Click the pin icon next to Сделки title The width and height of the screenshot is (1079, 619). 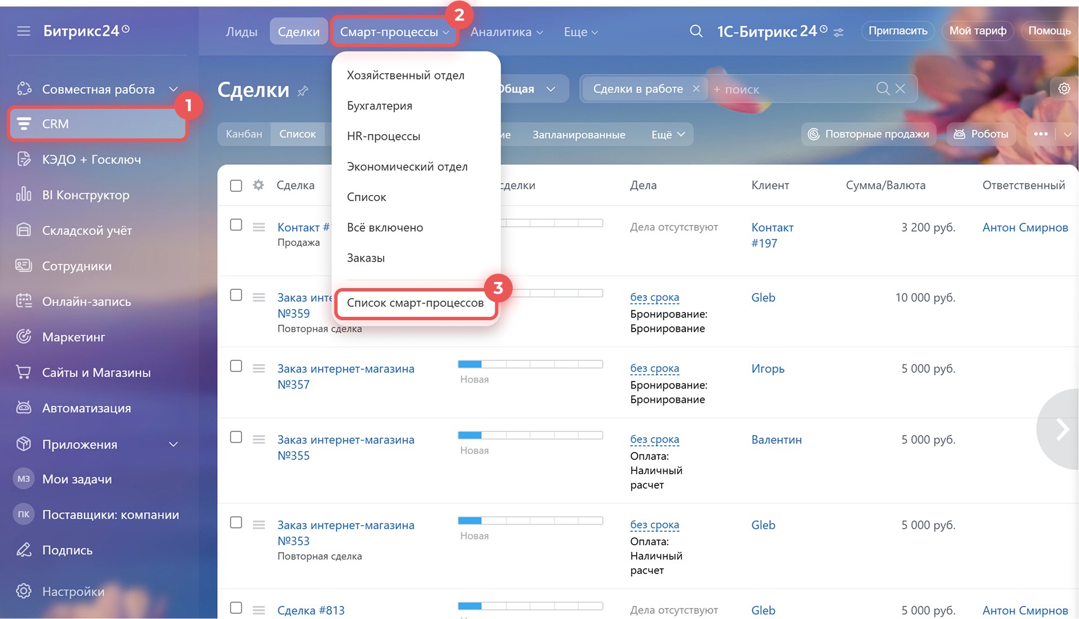[303, 91]
